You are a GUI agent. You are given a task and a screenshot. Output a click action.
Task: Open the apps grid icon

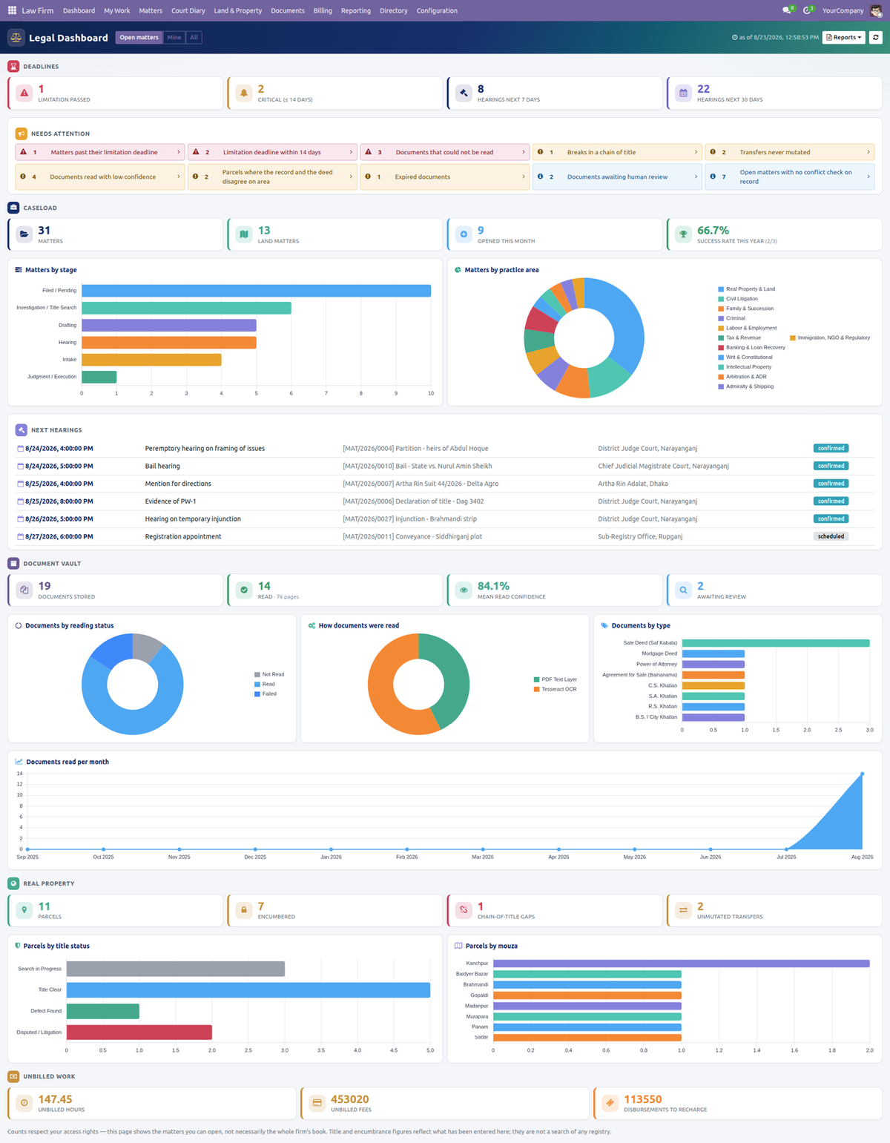point(12,10)
